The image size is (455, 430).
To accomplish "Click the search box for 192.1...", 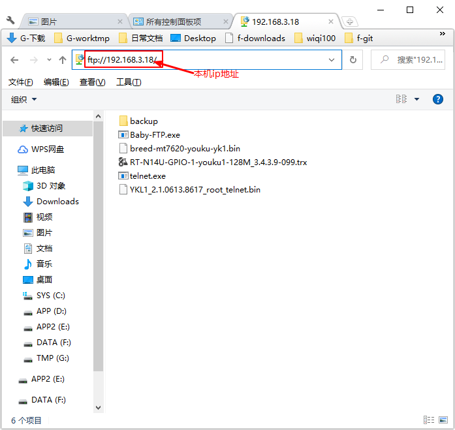I will click(408, 60).
